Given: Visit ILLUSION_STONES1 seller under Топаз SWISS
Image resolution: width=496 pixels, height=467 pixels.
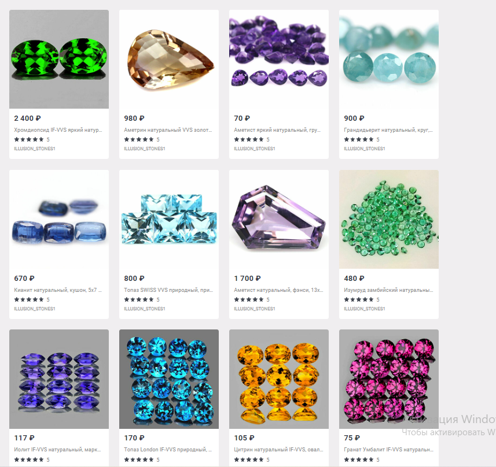Looking at the screenshot, I should (145, 309).
